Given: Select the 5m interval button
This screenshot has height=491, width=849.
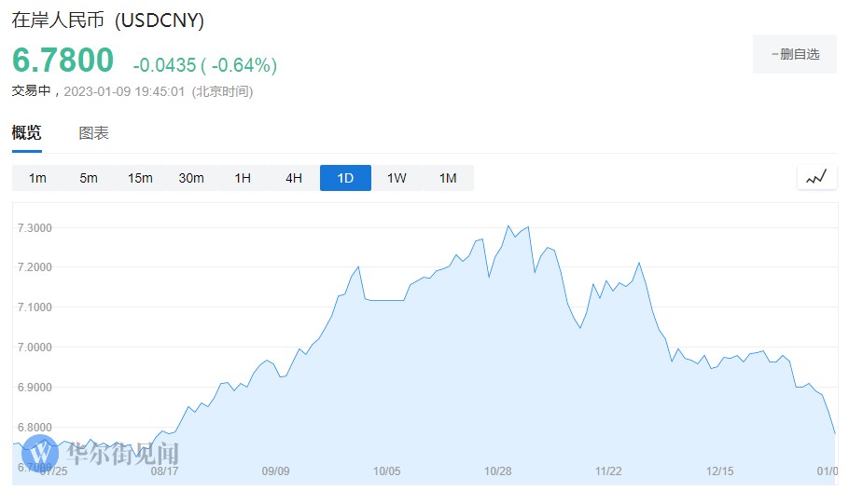Looking at the screenshot, I should tap(89, 178).
